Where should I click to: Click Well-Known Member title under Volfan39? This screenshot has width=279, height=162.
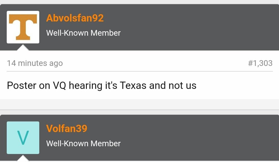tap(83, 144)
